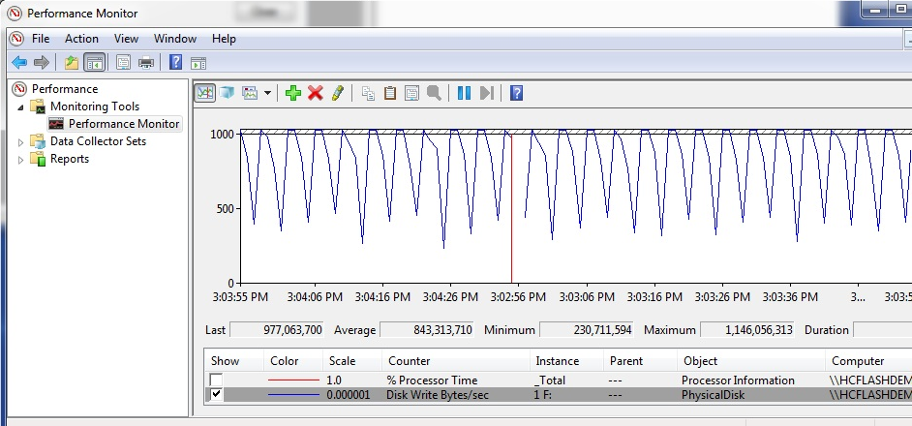Click the zoom magnifier icon
Screen dimensions: 912x426
pyautogui.click(x=434, y=93)
